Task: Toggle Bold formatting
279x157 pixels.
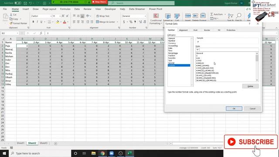Action: point(33,22)
